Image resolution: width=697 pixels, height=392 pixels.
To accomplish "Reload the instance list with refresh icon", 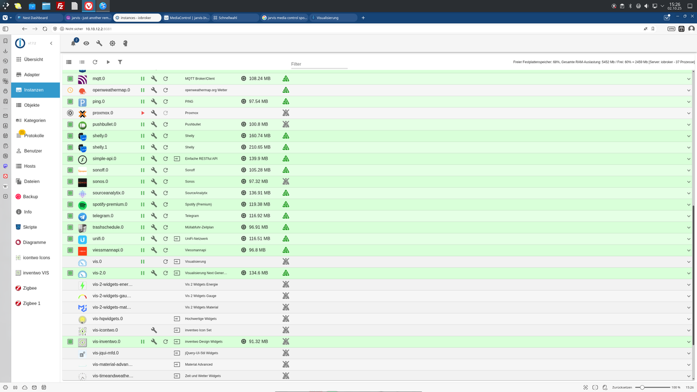I will [95, 62].
